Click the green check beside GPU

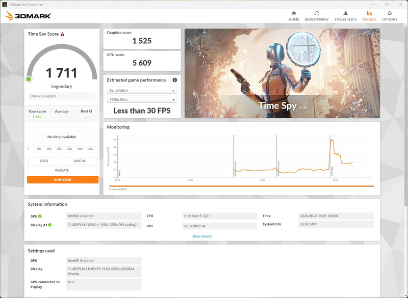click(40, 216)
